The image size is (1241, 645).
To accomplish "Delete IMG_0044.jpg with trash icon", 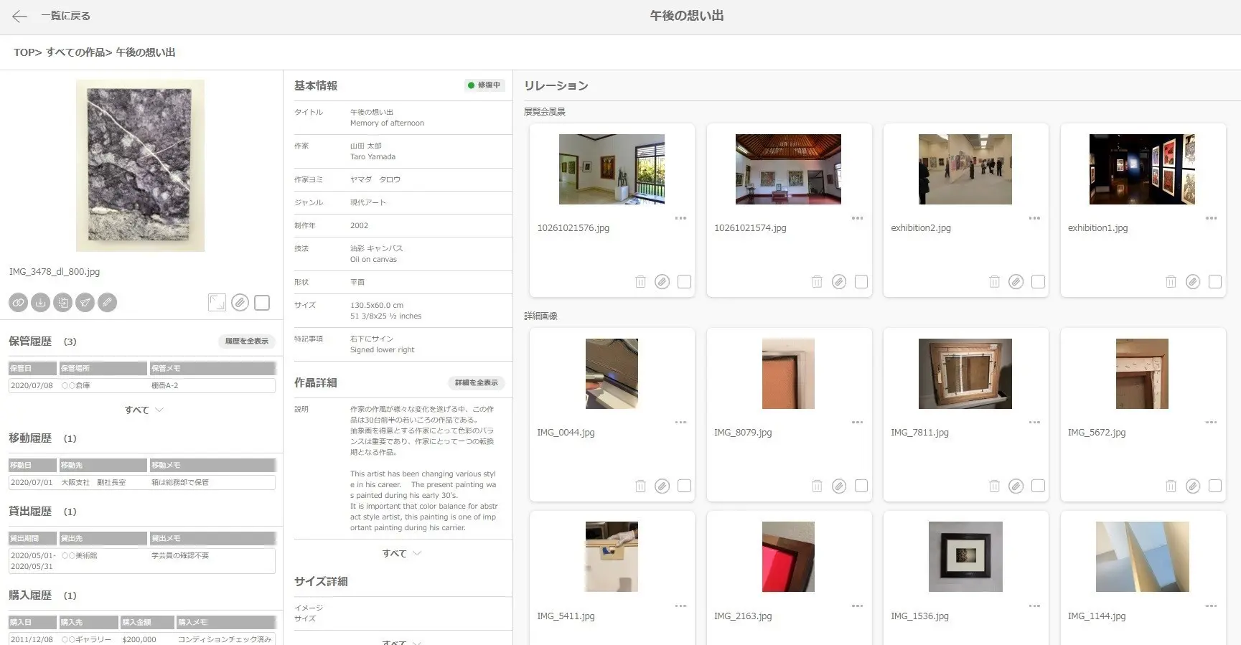I will [640, 486].
